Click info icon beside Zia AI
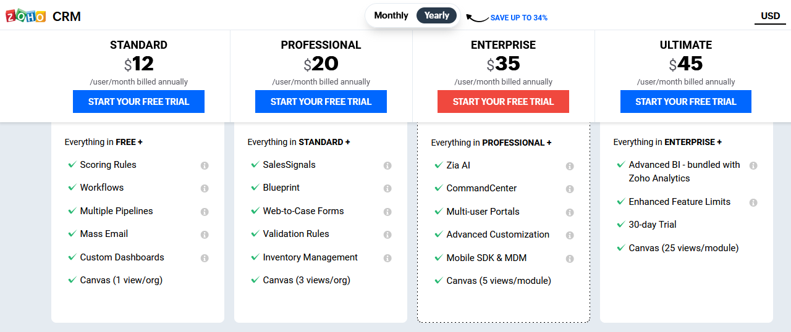791x332 pixels. (570, 166)
